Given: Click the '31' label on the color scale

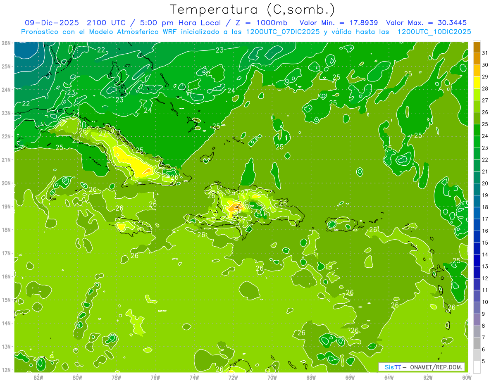Looking at the screenshot, I should tap(485, 53).
